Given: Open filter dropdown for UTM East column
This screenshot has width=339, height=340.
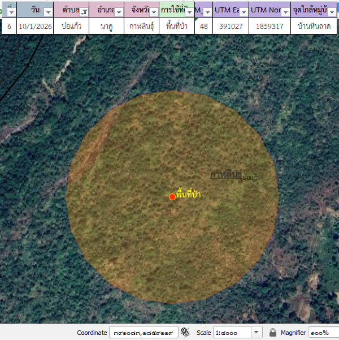Looking at the screenshot, I should click(x=243, y=12).
